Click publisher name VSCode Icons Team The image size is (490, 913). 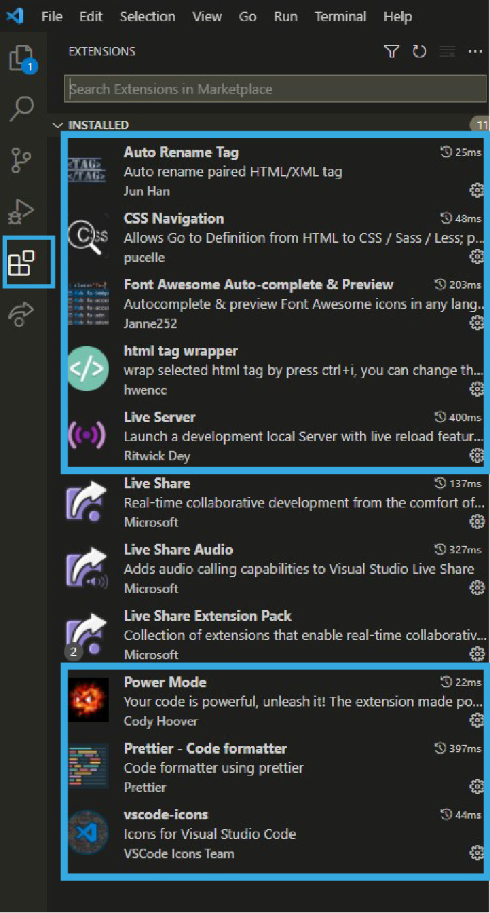[x=179, y=854]
